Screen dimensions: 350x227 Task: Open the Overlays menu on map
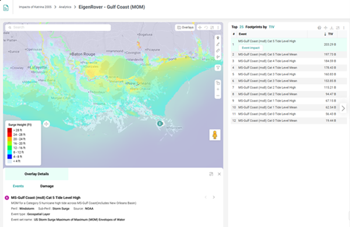click(185, 27)
